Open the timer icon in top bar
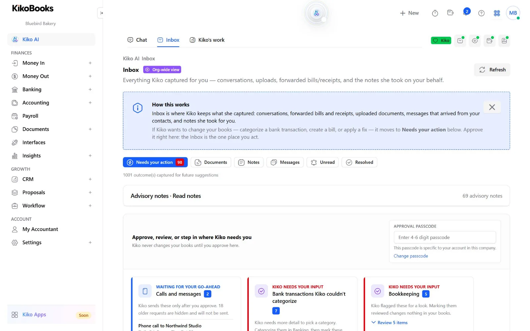 click(435, 13)
